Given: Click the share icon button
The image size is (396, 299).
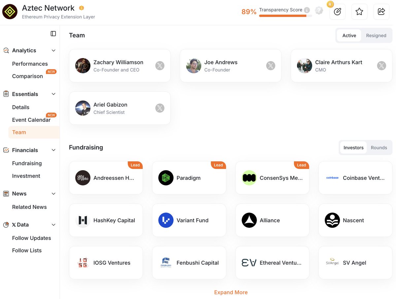Looking at the screenshot, I should (x=381, y=12).
